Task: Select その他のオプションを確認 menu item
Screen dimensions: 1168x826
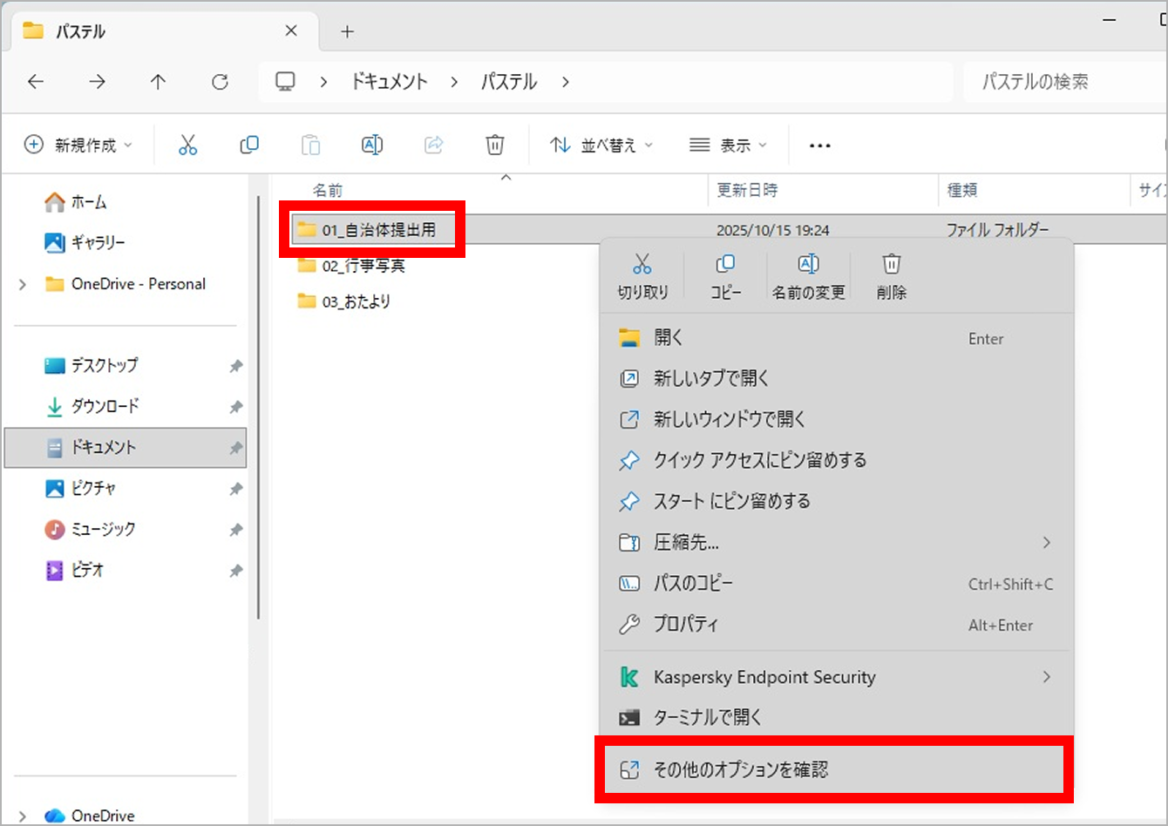Action: point(741,769)
